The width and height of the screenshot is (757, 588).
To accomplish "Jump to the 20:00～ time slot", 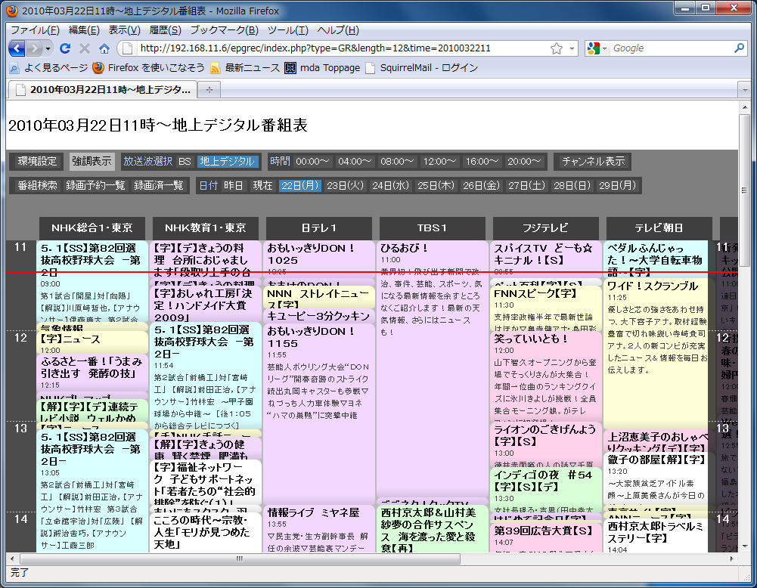I will (x=524, y=162).
